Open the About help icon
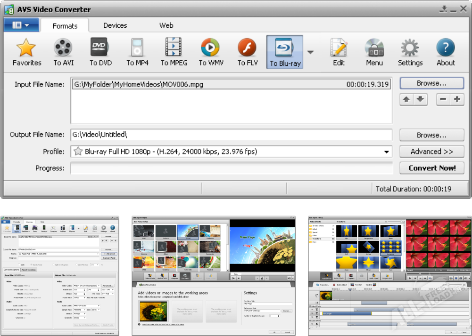472x336 pixels. click(x=446, y=48)
